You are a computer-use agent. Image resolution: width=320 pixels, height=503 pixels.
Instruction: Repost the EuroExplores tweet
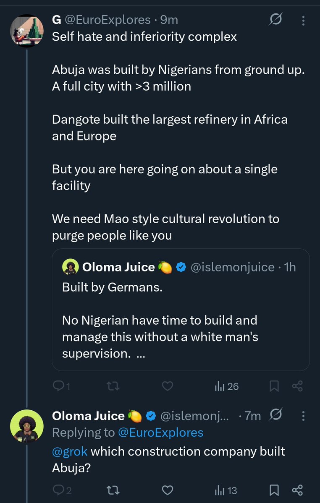coord(113,386)
